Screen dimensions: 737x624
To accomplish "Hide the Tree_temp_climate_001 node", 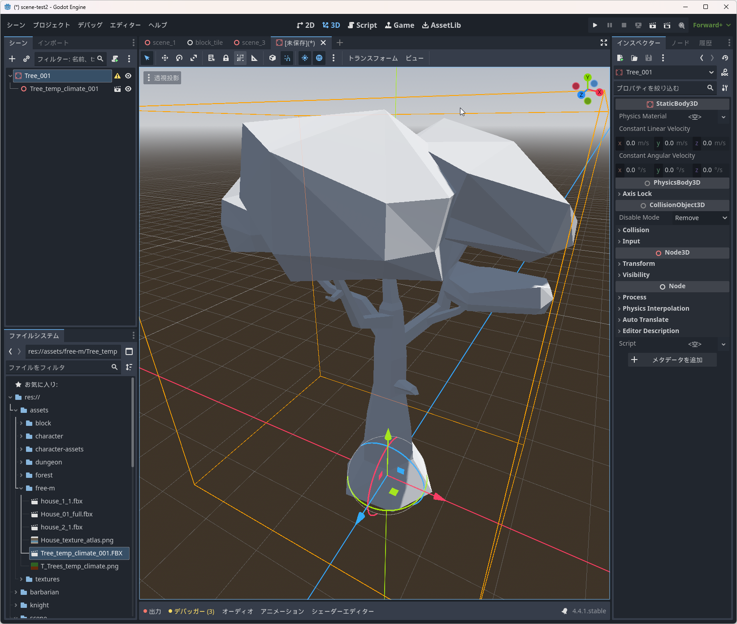I will click(x=128, y=89).
